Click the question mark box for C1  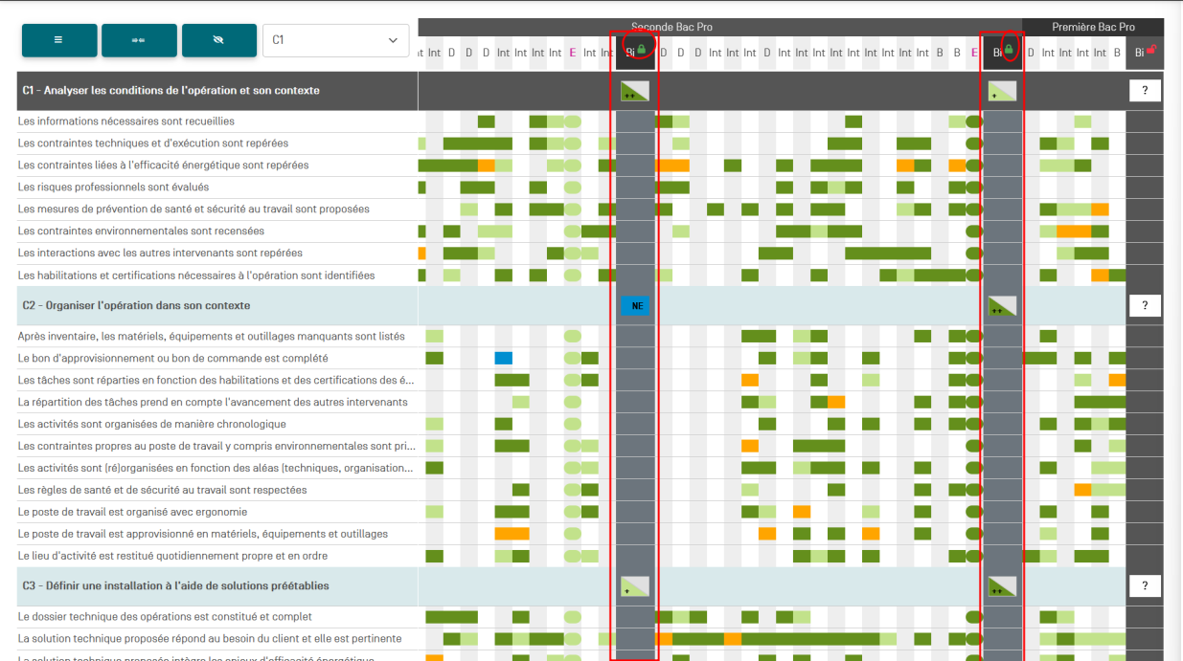[x=1145, y=91]
